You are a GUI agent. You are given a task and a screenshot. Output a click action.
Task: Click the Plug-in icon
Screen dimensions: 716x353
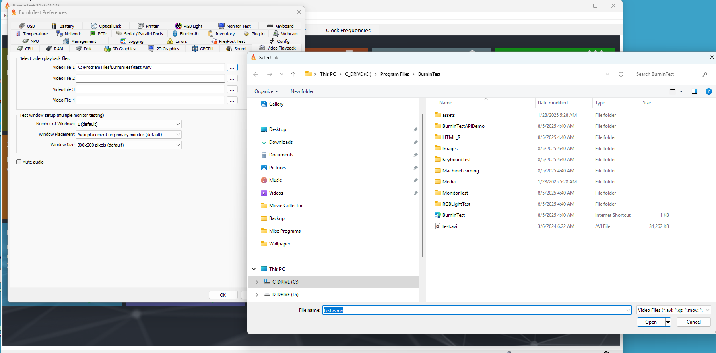(246, 34)
